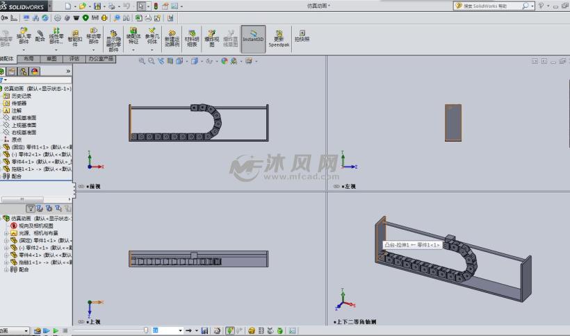Click the Bill of Materials icon
This screenshot has width=570, height=336.
tap(192, 33)
